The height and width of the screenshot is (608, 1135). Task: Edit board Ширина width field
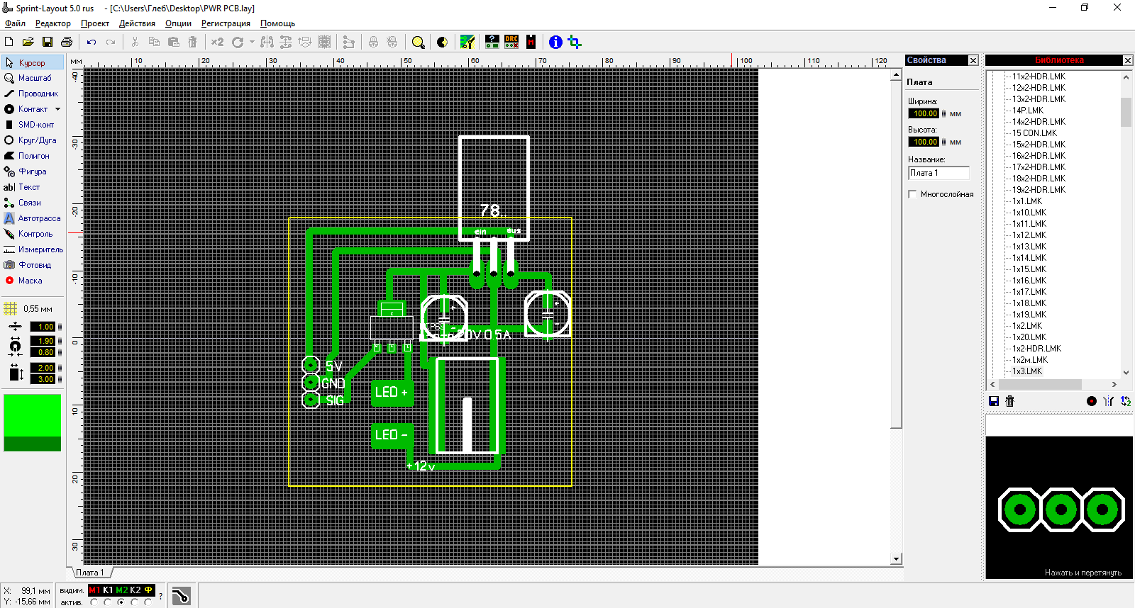(x=924, y=113)
